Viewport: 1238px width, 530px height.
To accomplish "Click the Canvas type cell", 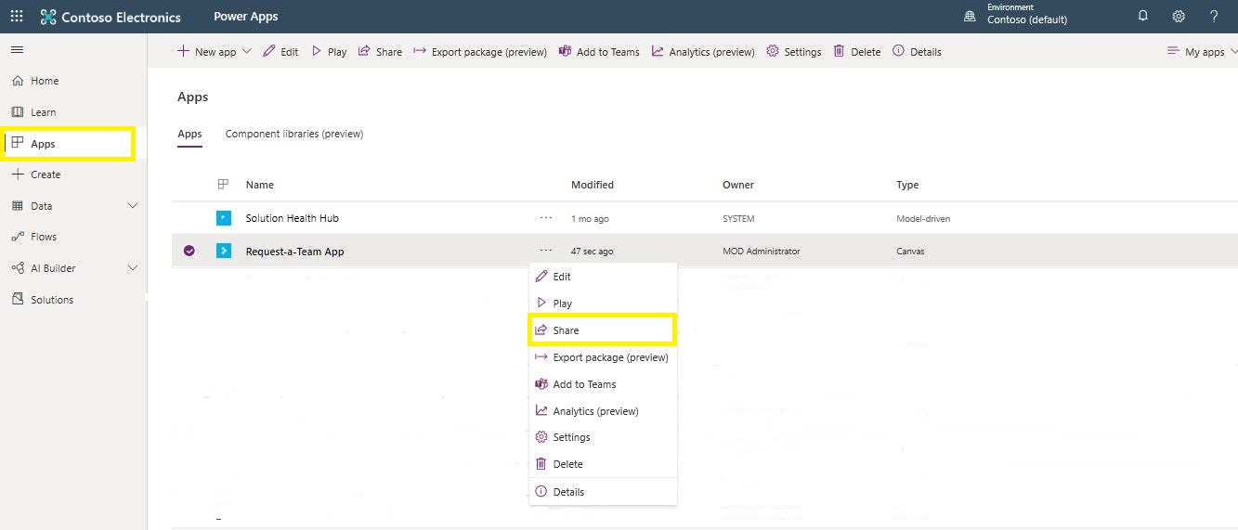I will (910, 252).
